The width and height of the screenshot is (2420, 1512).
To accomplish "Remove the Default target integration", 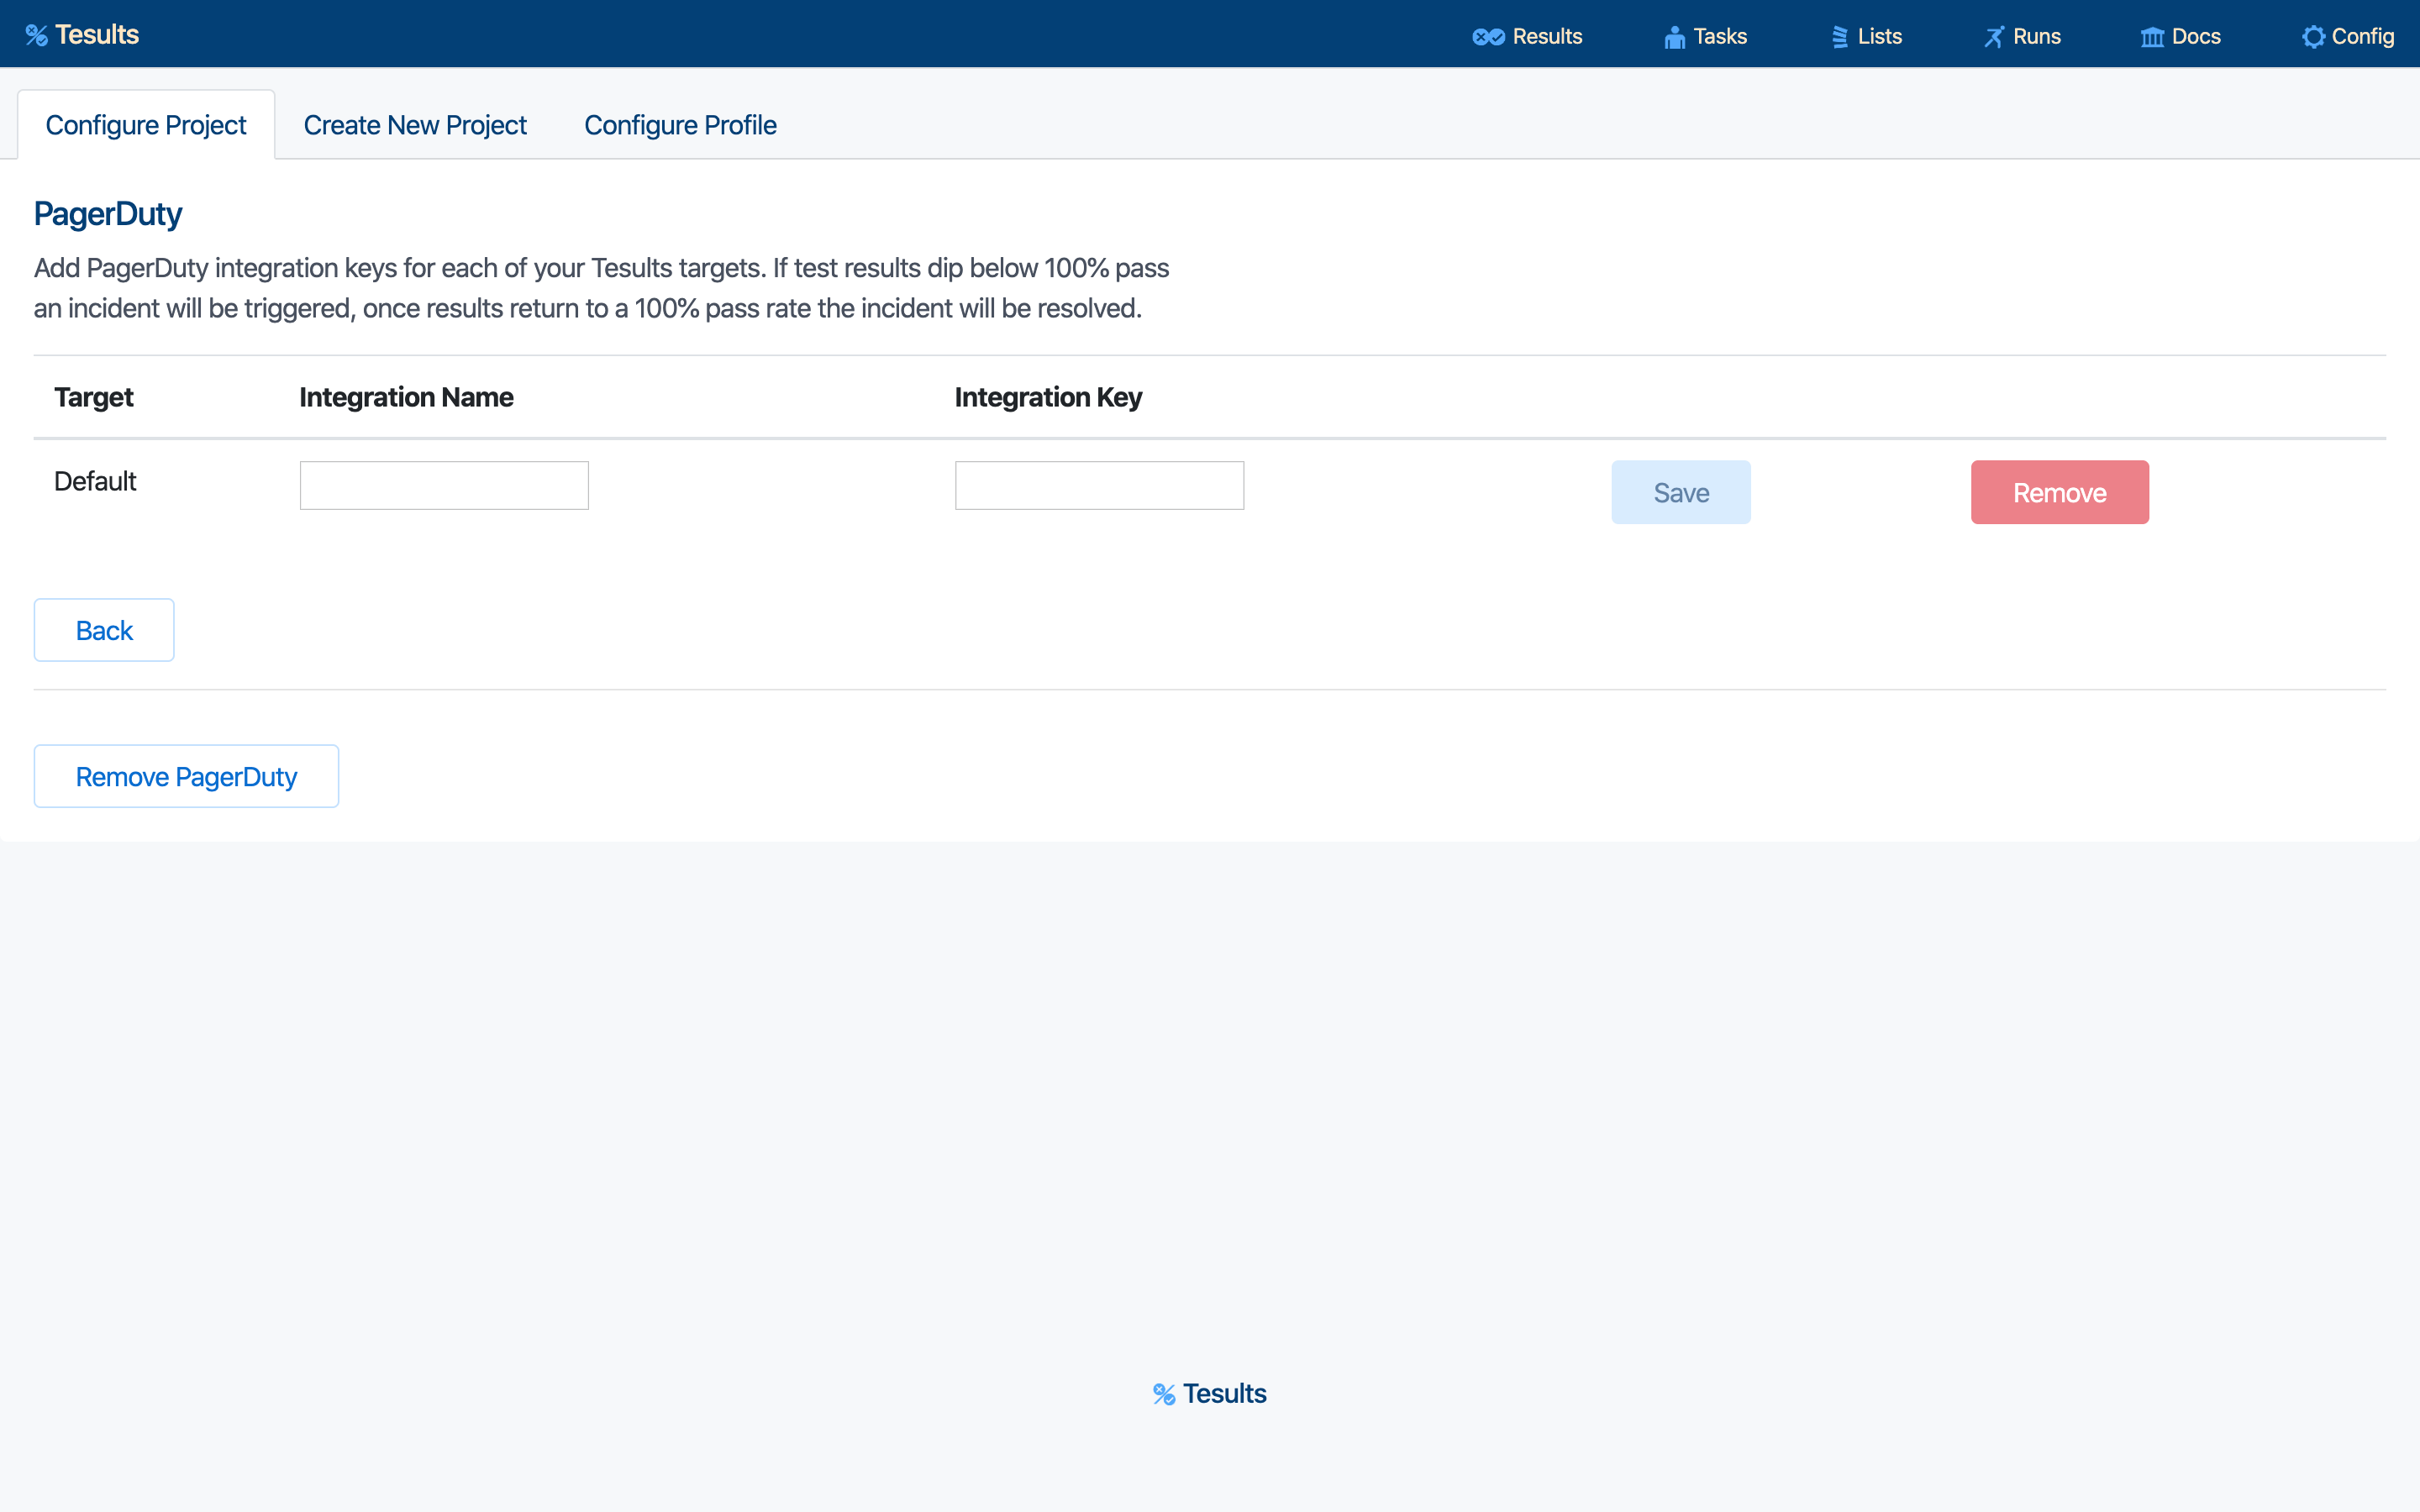I will [x=2060, y=492].
